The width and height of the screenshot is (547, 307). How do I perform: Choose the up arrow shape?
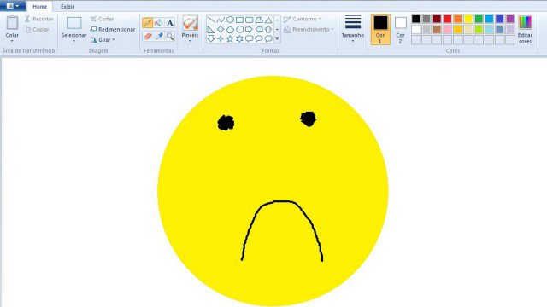coord(268,30)
